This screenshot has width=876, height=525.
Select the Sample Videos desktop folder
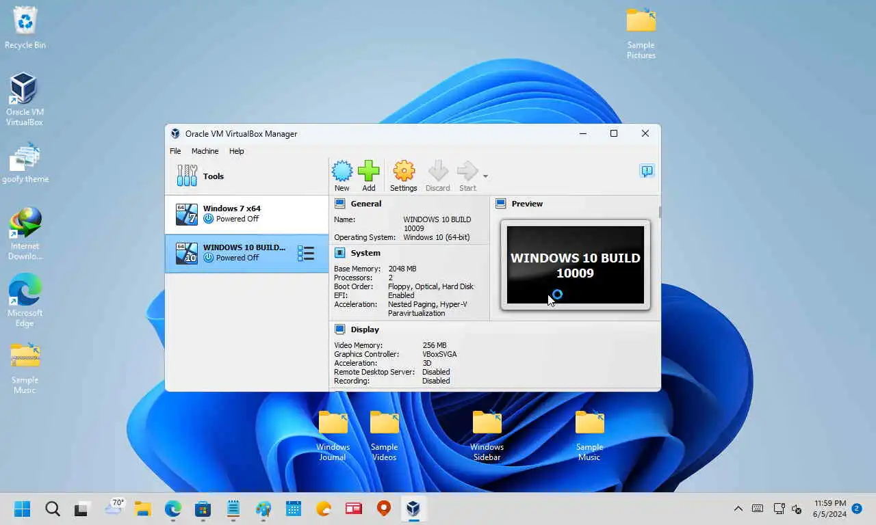click(385, 435)
